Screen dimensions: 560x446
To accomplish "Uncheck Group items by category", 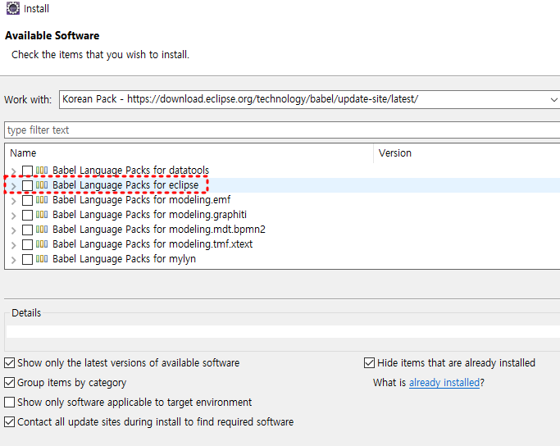I will tap(10, 382).
